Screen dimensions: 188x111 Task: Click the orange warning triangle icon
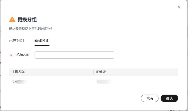pyautogui.click(x=12, y=20)
